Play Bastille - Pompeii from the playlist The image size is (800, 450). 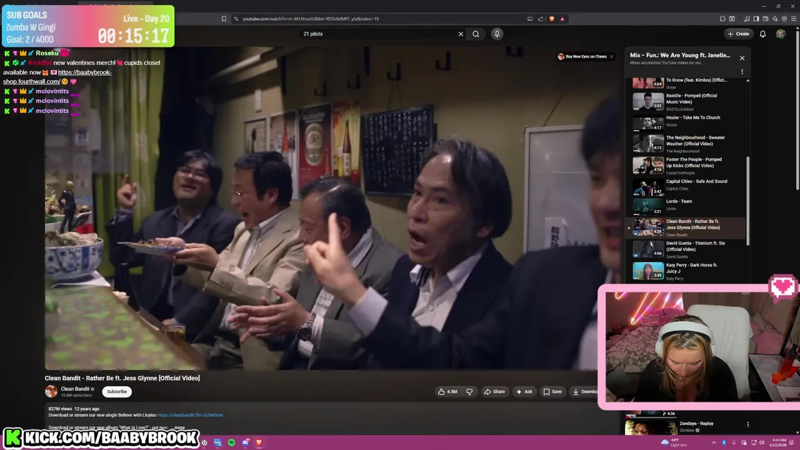pos(687,101)
